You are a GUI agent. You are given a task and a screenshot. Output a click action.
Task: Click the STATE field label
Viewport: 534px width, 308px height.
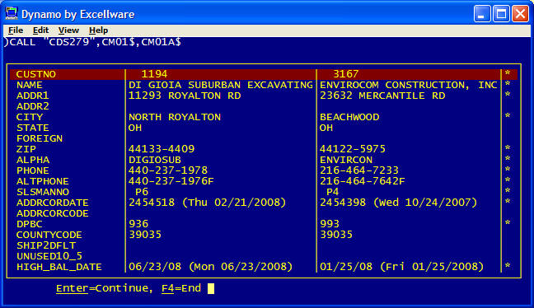click(33, 128)
